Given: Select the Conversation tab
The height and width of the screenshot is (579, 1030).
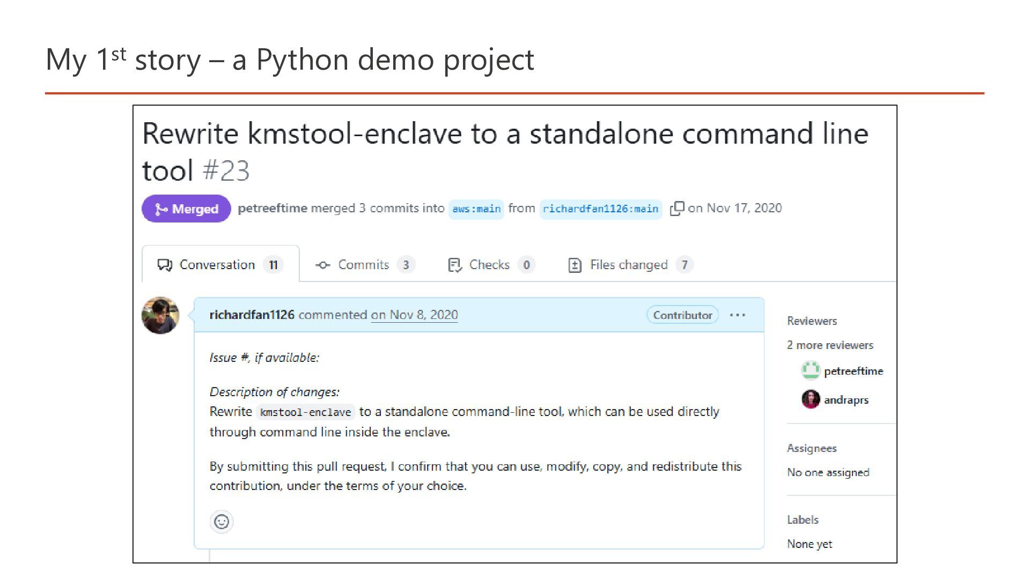Looking at the screenshot, I should coord(217,265).
